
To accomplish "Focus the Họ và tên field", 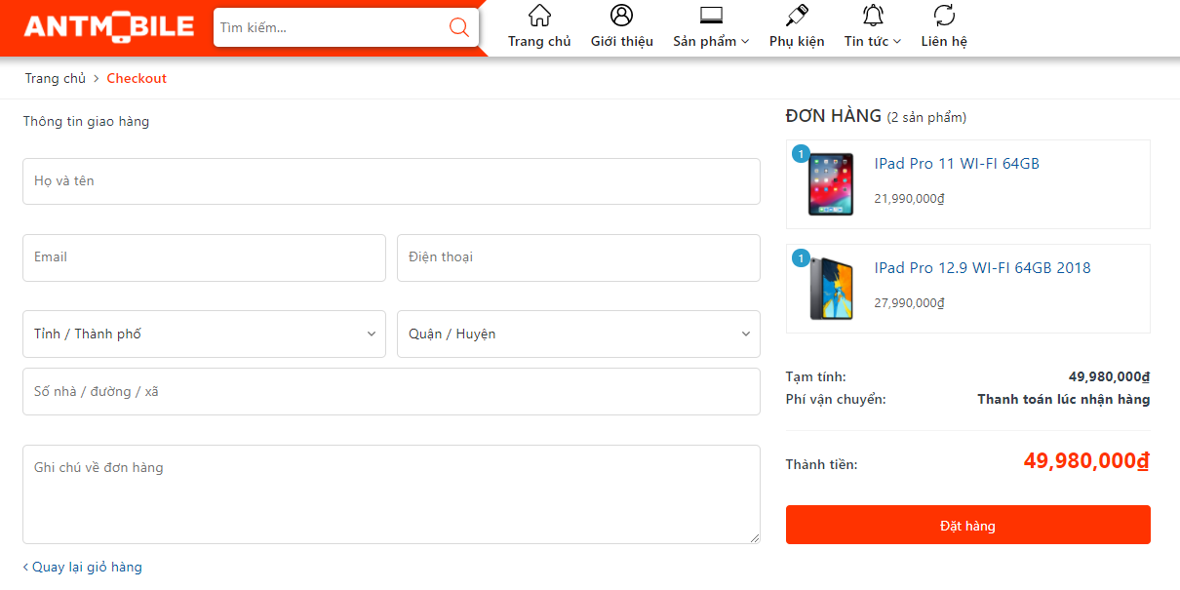I will [x=391, y=181].
